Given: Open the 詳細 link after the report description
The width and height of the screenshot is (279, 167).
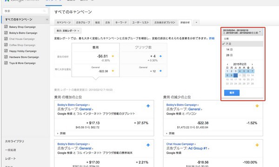Looking at the screenshot, I should (x=212, y=39).
